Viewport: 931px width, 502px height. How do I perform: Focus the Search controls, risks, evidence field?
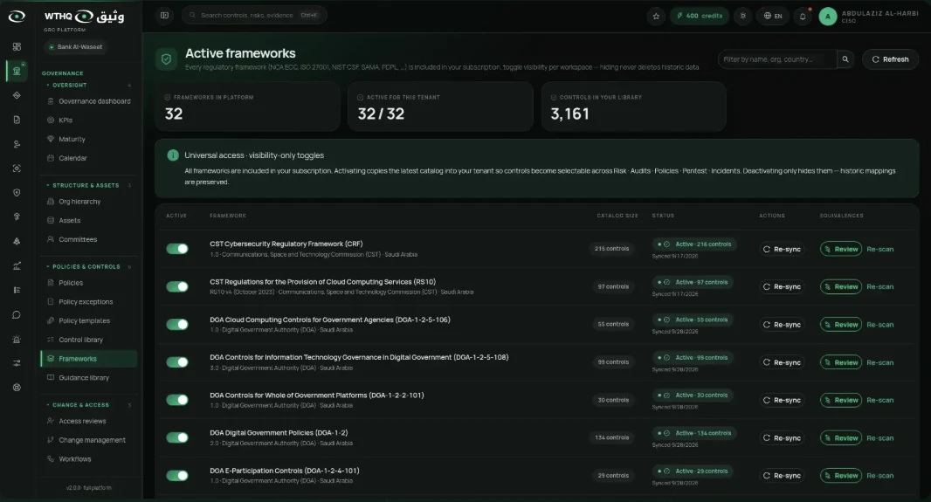[254, 16]
